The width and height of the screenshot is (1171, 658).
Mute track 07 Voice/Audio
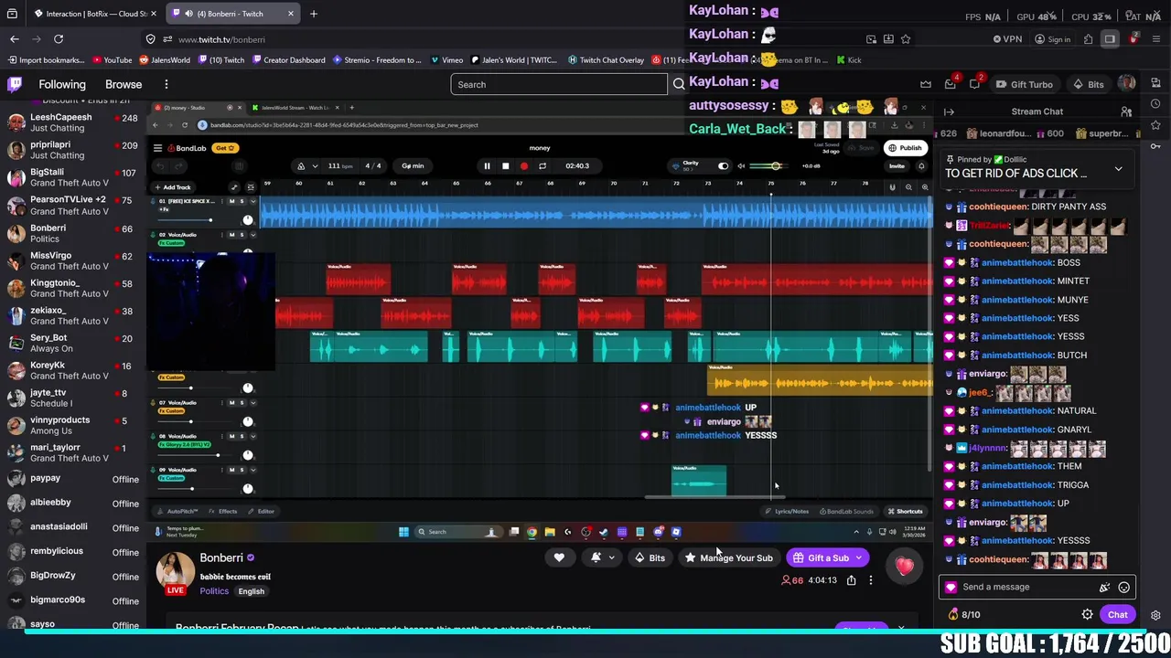(231, 403)
